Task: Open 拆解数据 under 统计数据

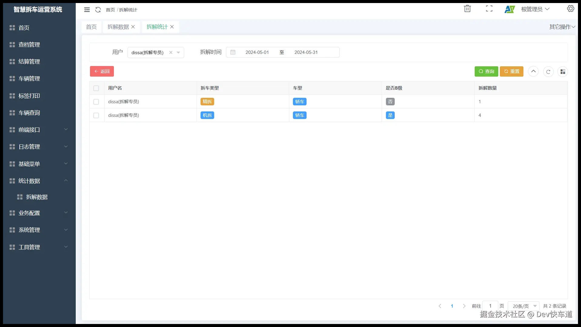Action: [39, 197]
